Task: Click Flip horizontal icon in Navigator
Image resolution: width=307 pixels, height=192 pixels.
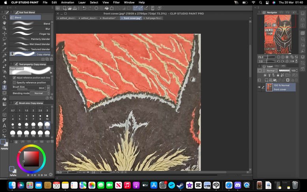Action: click(292, 61)
